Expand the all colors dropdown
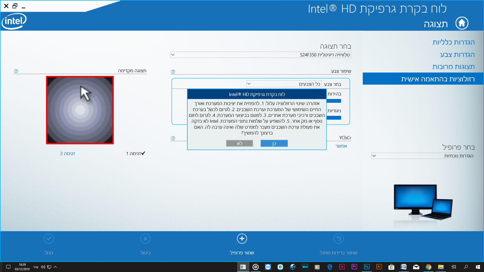Screen dimensions: 484x272 [284, 84]
